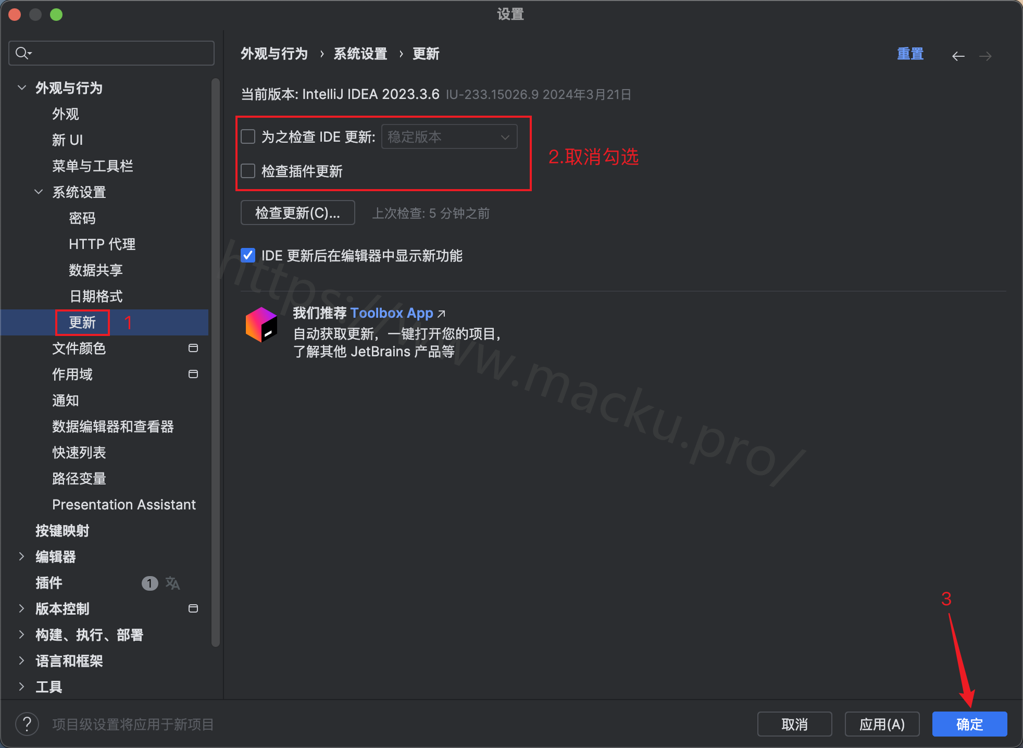This screenshot has height=748, width=1023.
Task: Open 数据编辑器和查看器 settings
Action: point(113,427)
